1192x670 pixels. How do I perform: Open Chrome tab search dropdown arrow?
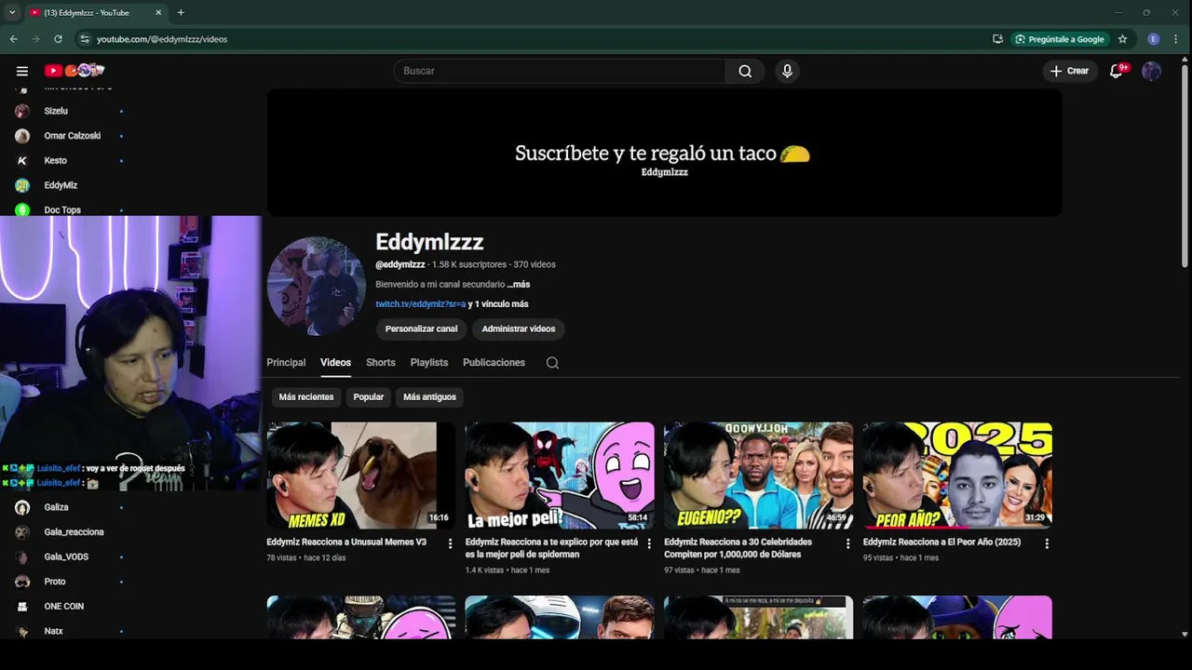pyautogui.click(x=11, y=12)
